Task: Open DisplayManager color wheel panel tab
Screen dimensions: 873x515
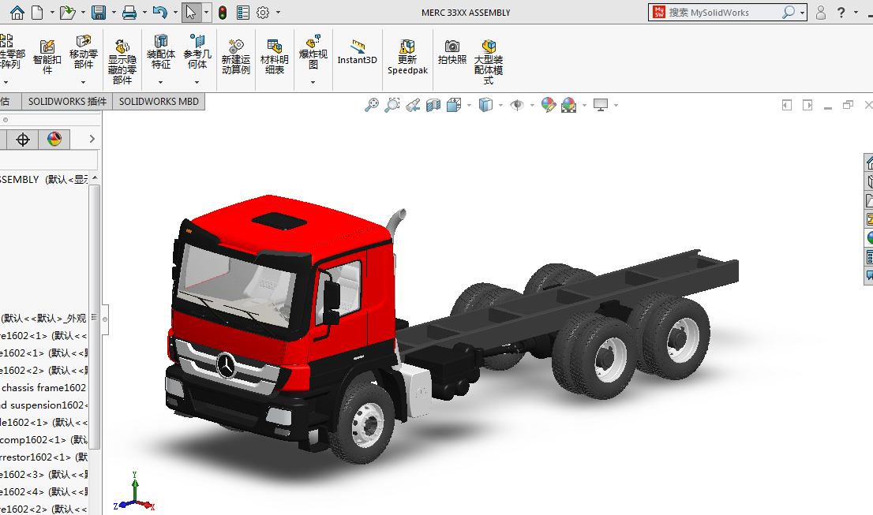Action: click(x=54, y=140)
